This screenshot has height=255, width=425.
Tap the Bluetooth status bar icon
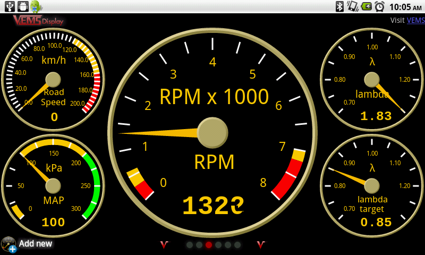[x=339, y=6]
